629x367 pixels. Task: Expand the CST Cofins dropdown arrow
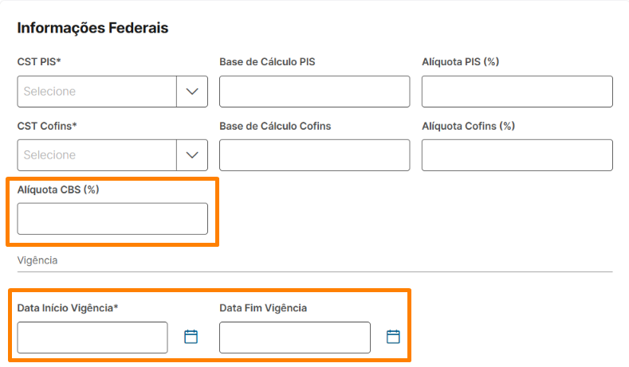[191, 155]
